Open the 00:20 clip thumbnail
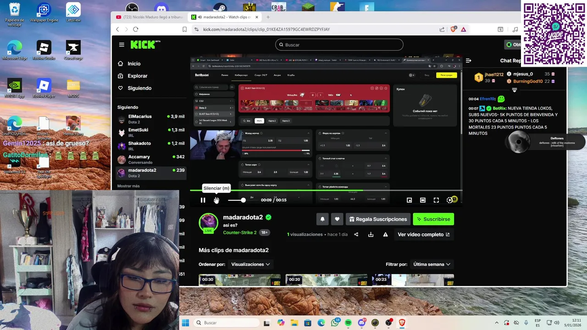This screenshot has height=330, width=587. (326, 280)
